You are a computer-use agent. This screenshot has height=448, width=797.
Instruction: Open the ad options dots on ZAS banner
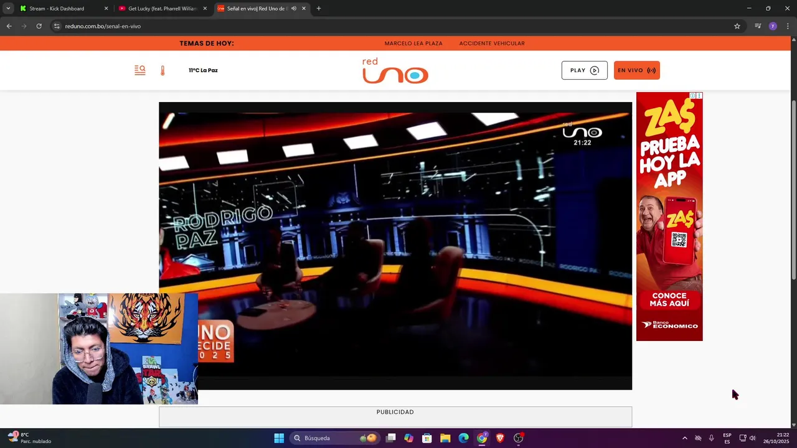pos(699,96)
